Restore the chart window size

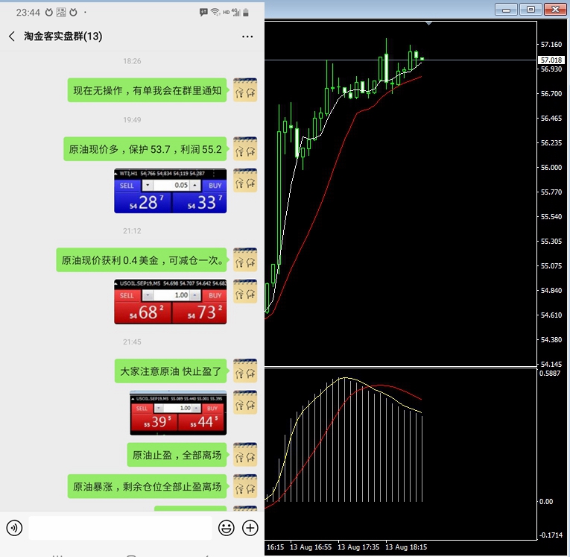coord(531,9)
